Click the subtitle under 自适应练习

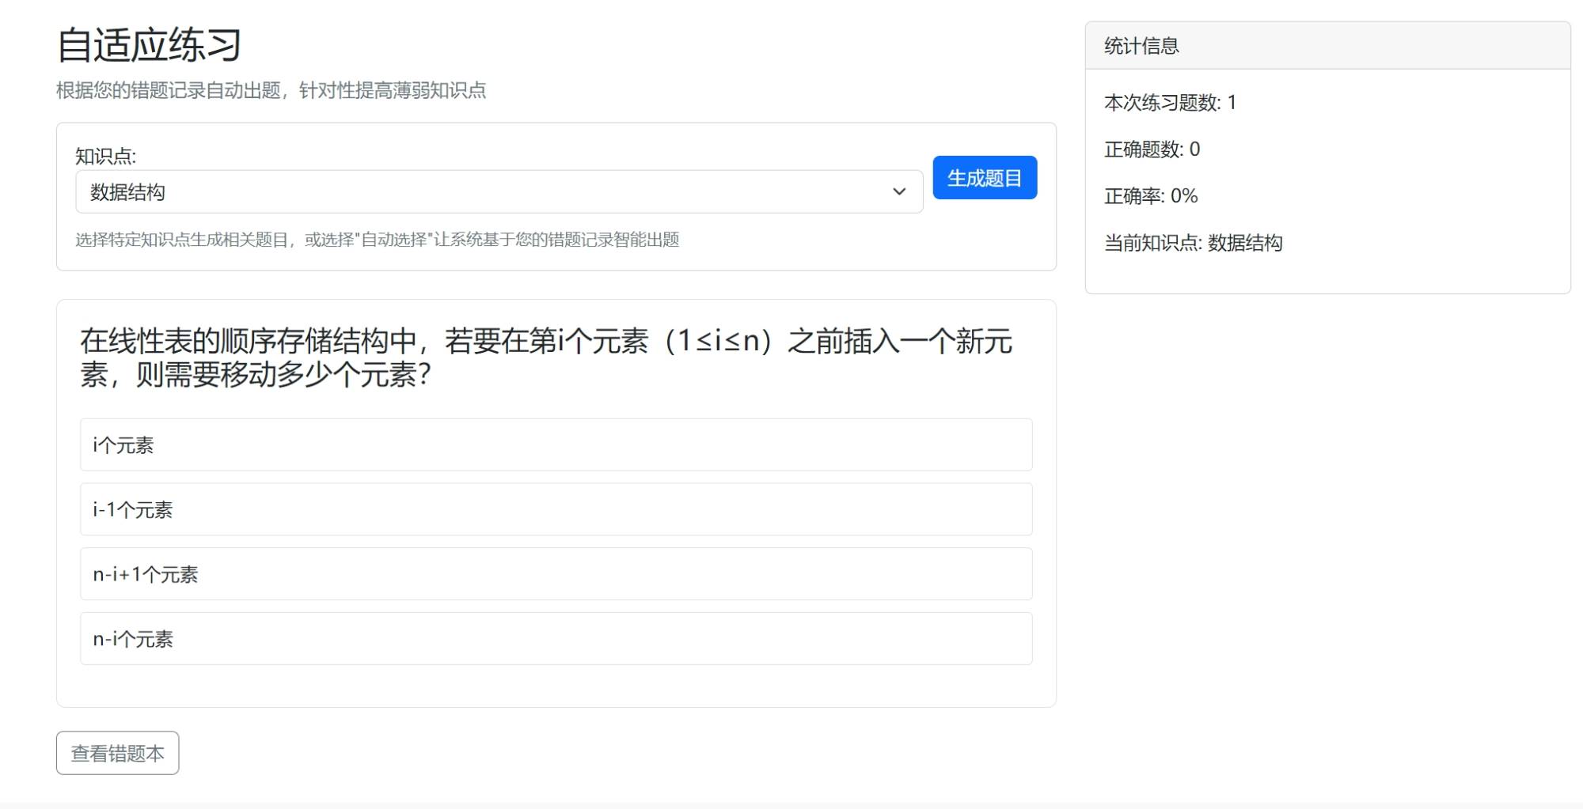pos(271,91)
